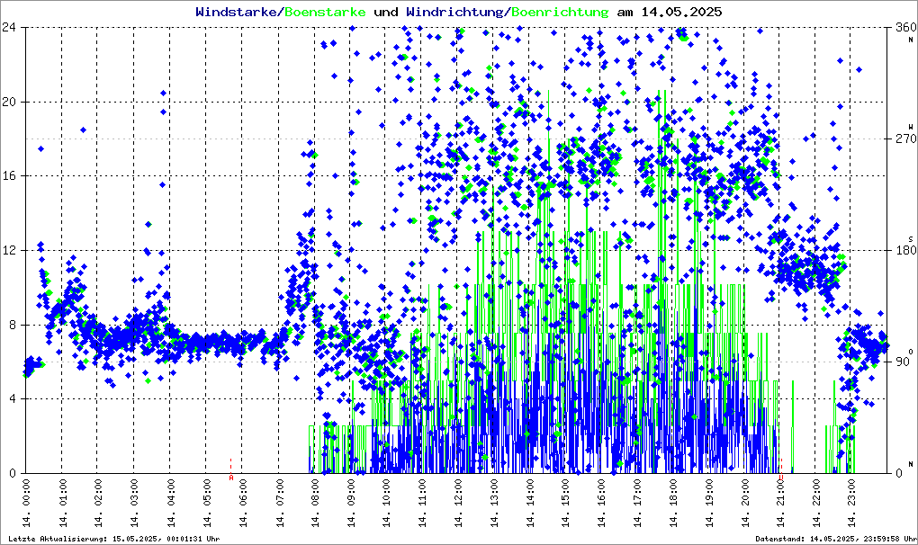Click the 12 value on the left axis

12,250
